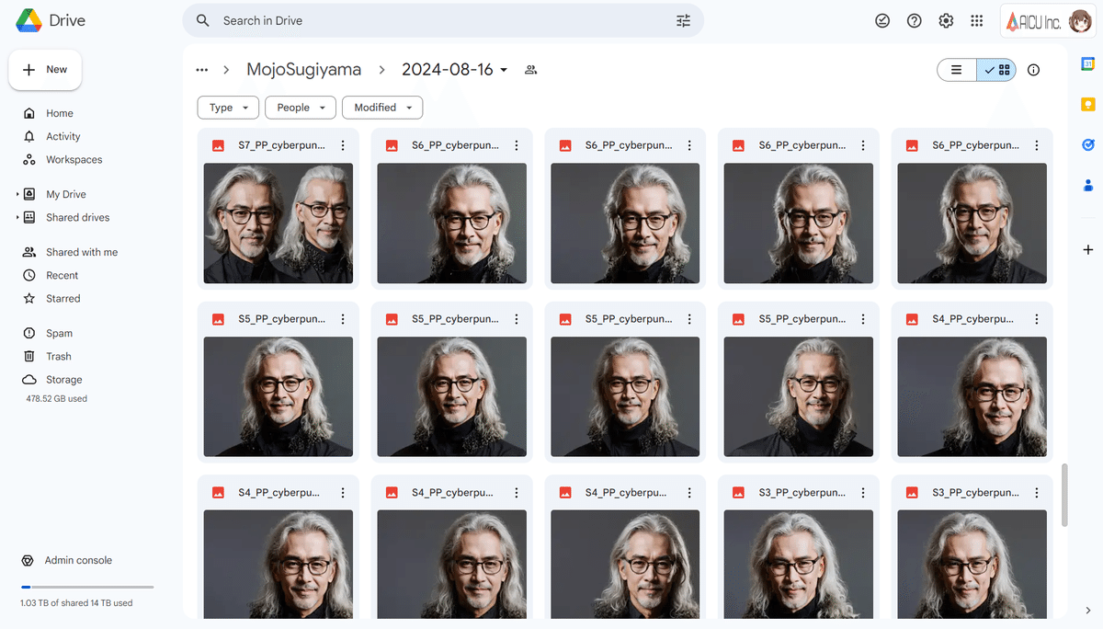
Task: Switch to list layout view
Action: 957,70
